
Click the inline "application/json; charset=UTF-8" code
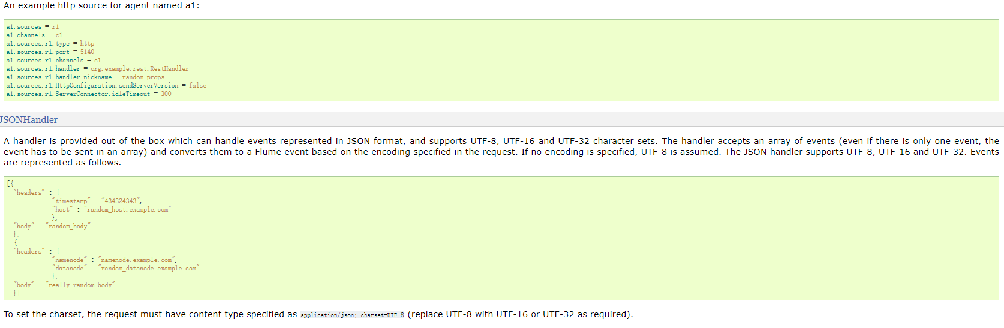352,315
